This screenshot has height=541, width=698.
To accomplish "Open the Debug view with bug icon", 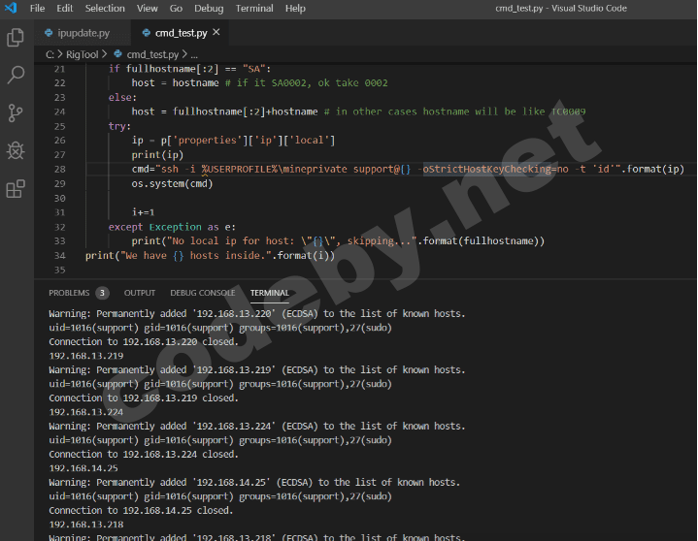I will point(16,150).
